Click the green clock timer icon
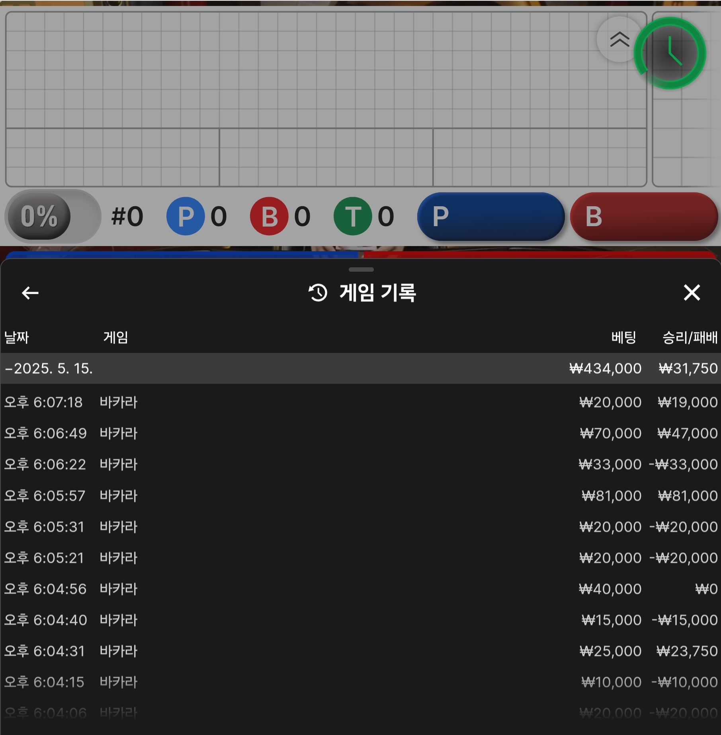This screenshot has height=735, width=721. [x=670, y=53]
